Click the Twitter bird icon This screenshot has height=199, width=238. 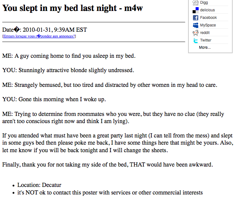pos(196,40)
